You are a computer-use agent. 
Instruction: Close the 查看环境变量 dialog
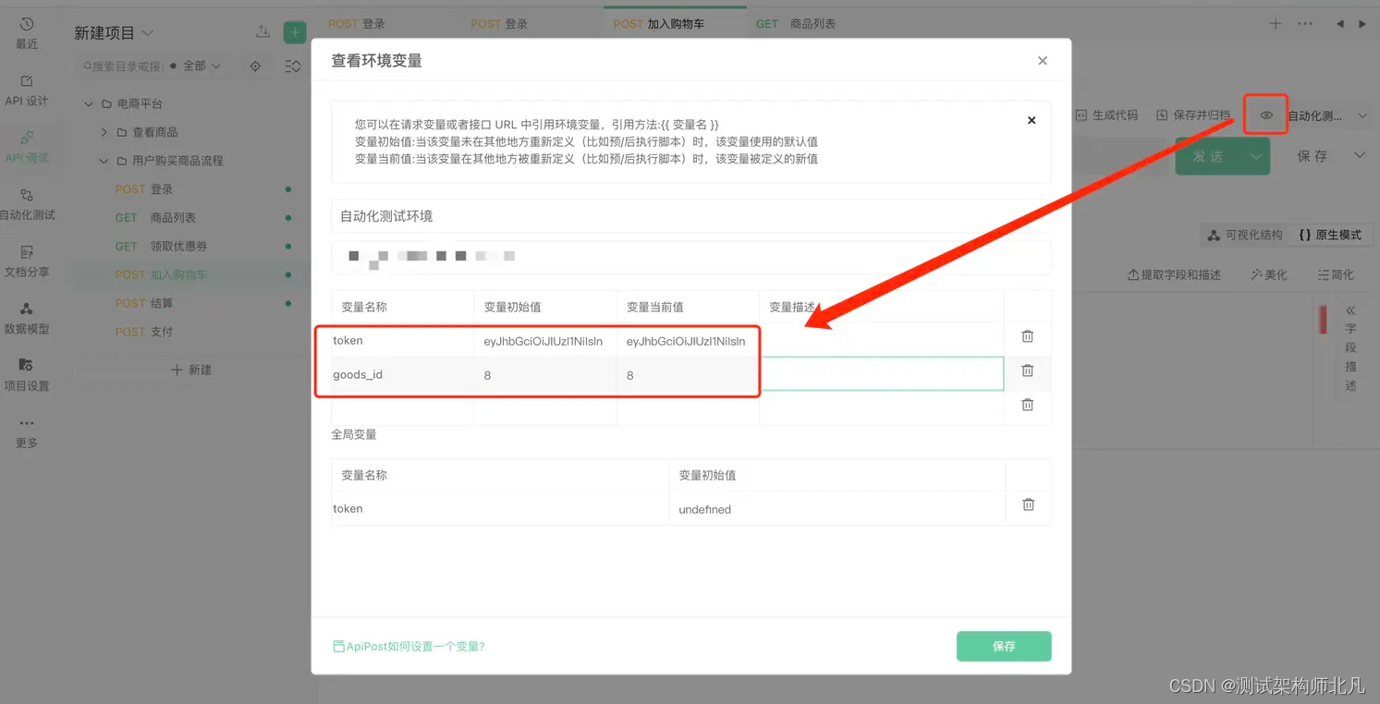1043,61
